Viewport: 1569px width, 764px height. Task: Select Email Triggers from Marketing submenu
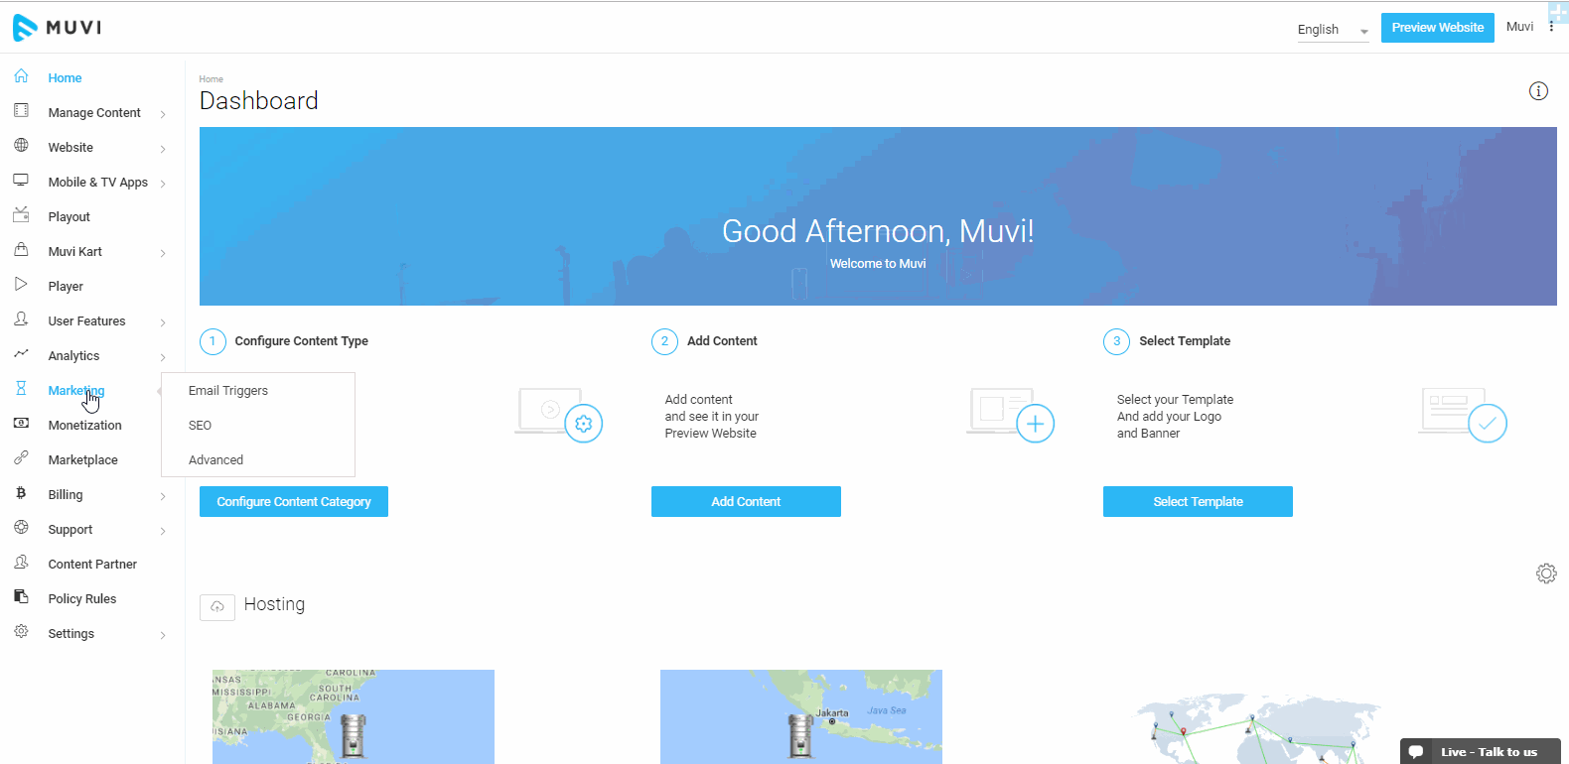coord(228,391)
